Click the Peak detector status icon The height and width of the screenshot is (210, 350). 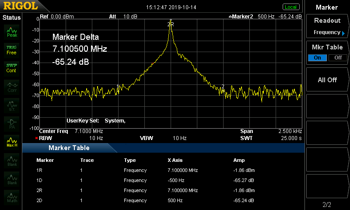(x=12, y=32)
